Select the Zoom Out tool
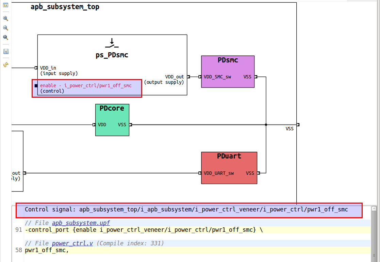This screenshot has width=380, height=262. (5, 28)
